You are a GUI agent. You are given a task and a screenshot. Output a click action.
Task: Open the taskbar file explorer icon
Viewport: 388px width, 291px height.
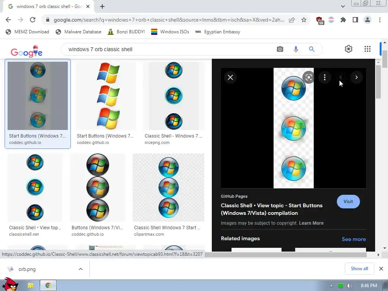31,286
